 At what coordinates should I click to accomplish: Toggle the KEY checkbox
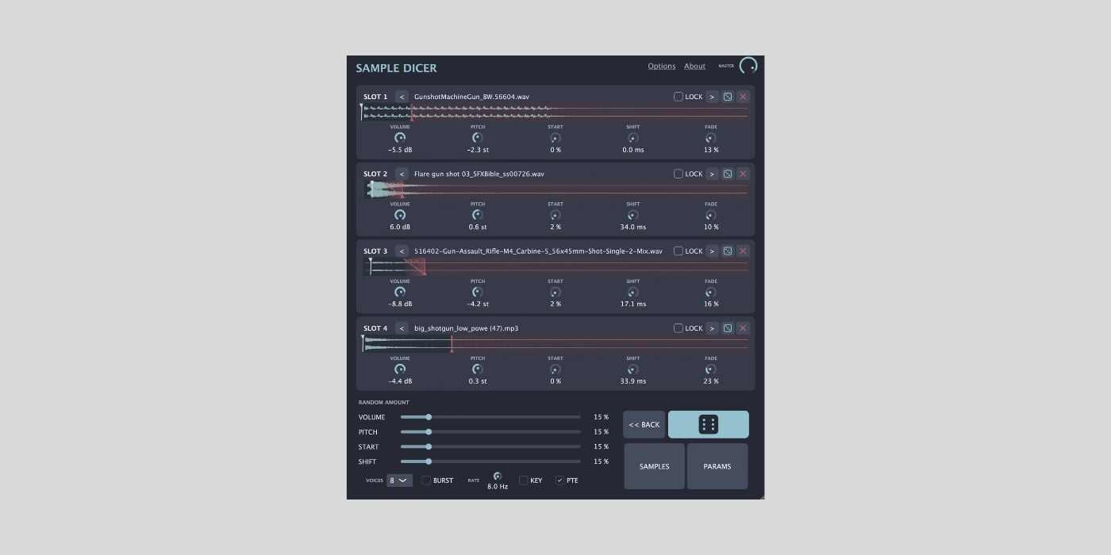(x=524, y=480)
